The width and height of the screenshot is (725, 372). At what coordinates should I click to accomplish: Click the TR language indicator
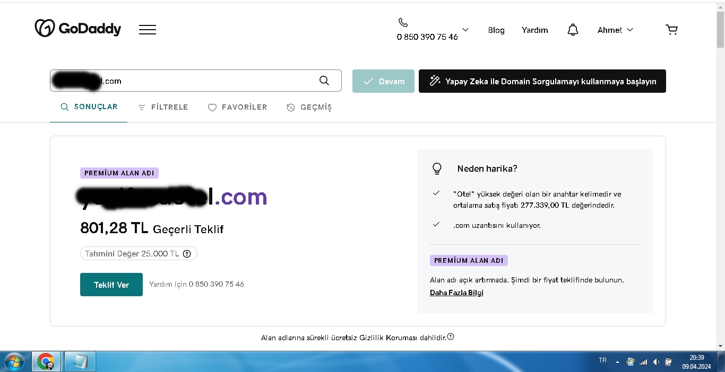pos(602,360)
